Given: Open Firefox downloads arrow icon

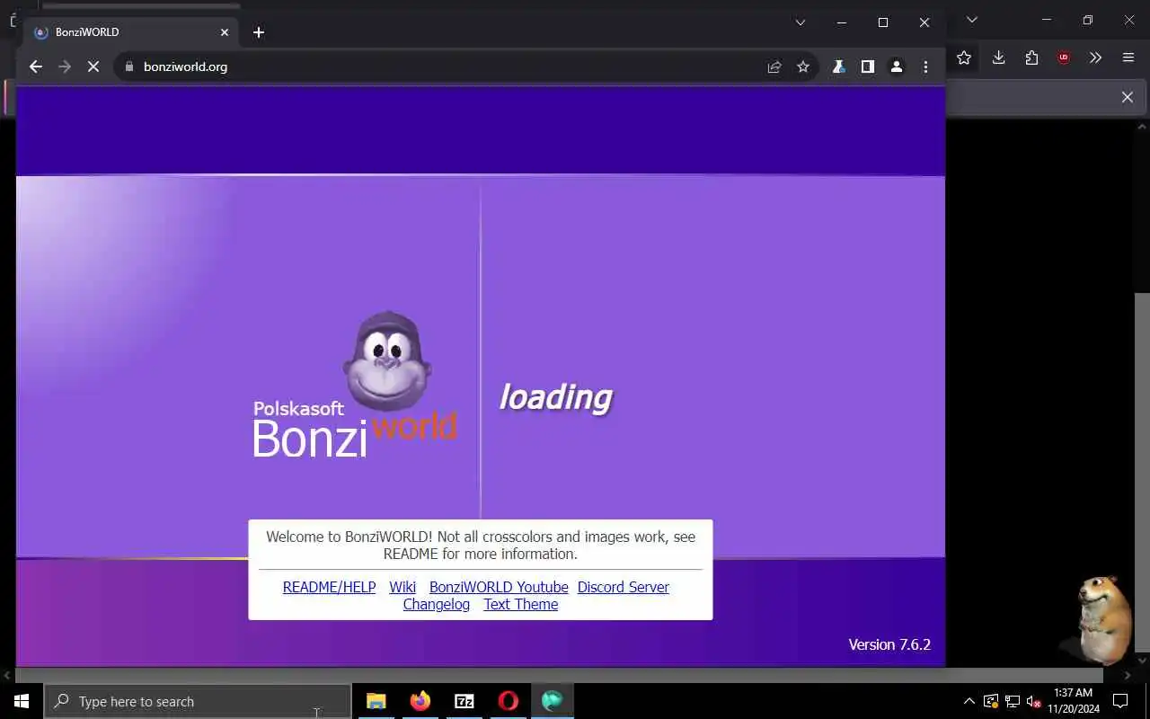Looking at the screenshot, I should [x=998, y=58].
